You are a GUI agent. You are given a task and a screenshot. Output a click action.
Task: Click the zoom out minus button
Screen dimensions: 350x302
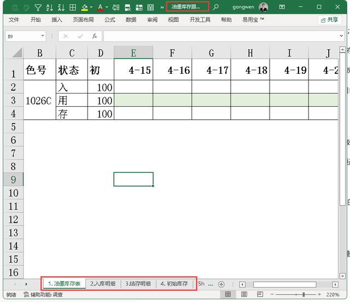coord(272,295)
